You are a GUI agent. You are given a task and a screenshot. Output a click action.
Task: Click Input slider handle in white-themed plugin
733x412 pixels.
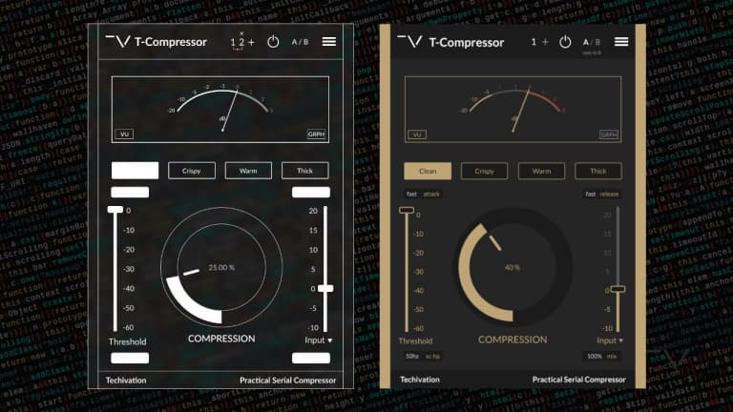[325, 289]
